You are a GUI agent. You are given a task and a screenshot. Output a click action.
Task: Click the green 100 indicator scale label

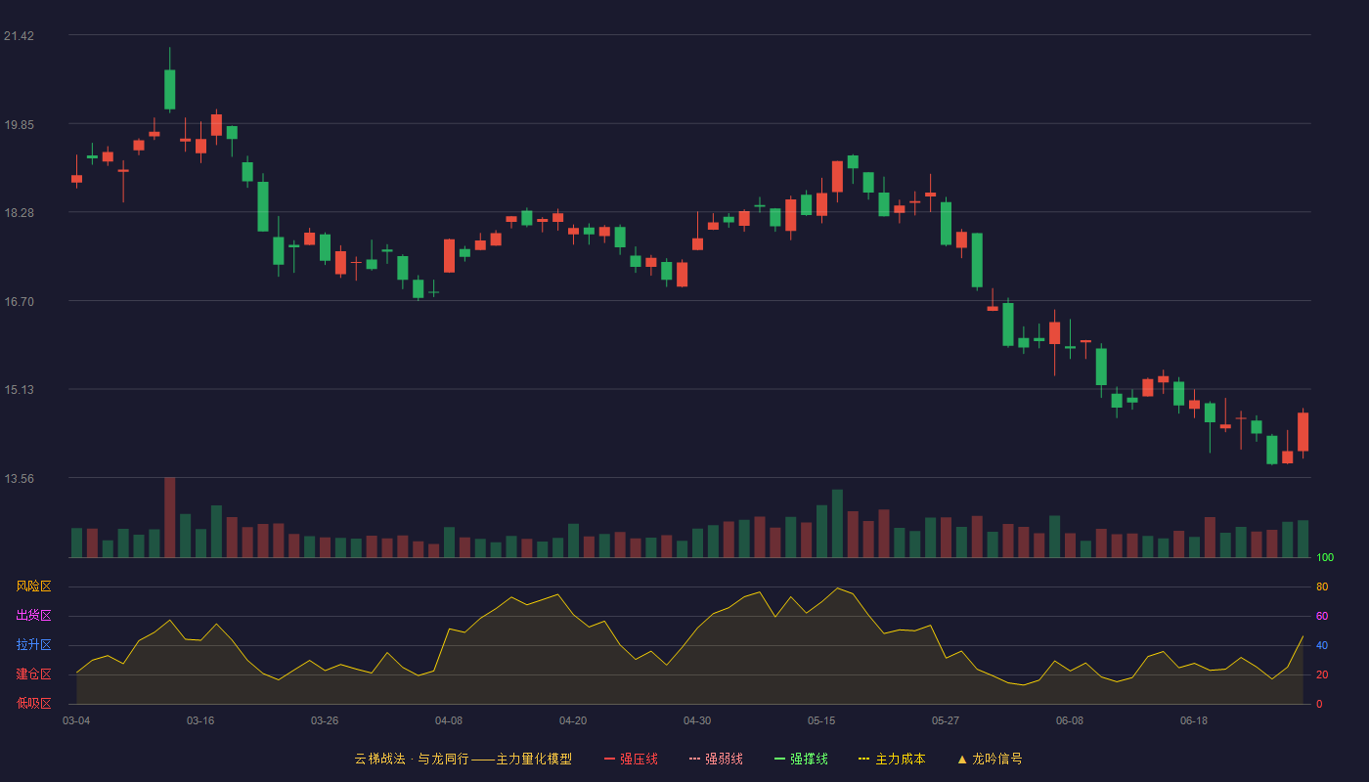point(1325,558)
